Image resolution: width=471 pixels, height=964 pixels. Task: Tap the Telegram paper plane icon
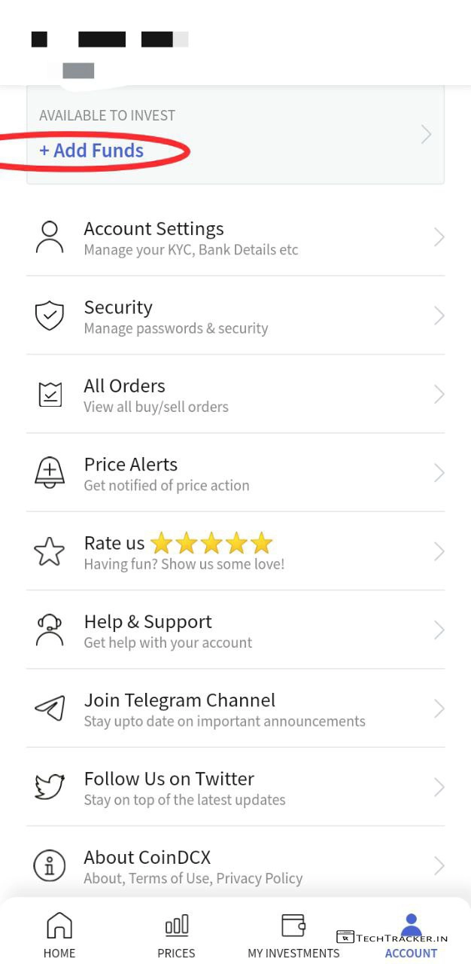pos(50,709)
